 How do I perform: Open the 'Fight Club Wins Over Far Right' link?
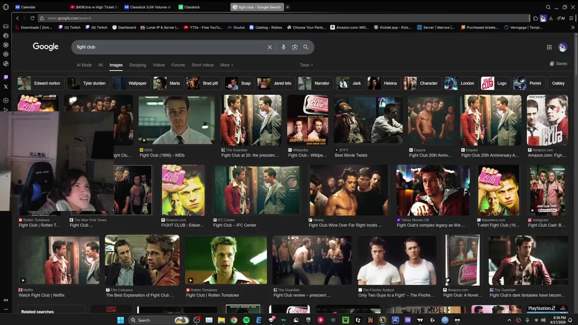click(x=345, y=225)
